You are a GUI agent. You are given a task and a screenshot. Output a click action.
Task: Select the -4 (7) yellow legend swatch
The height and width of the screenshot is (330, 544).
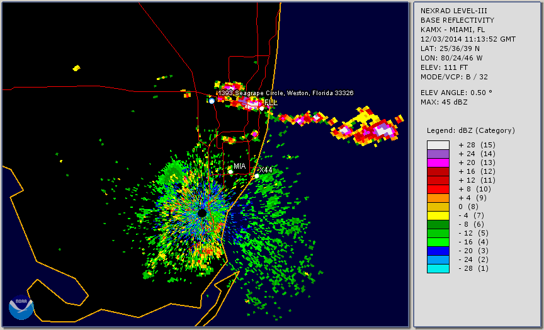pyautogui.click(x=438, y=216)
